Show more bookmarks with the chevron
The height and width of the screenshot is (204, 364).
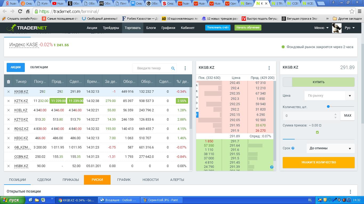[327, 19]
